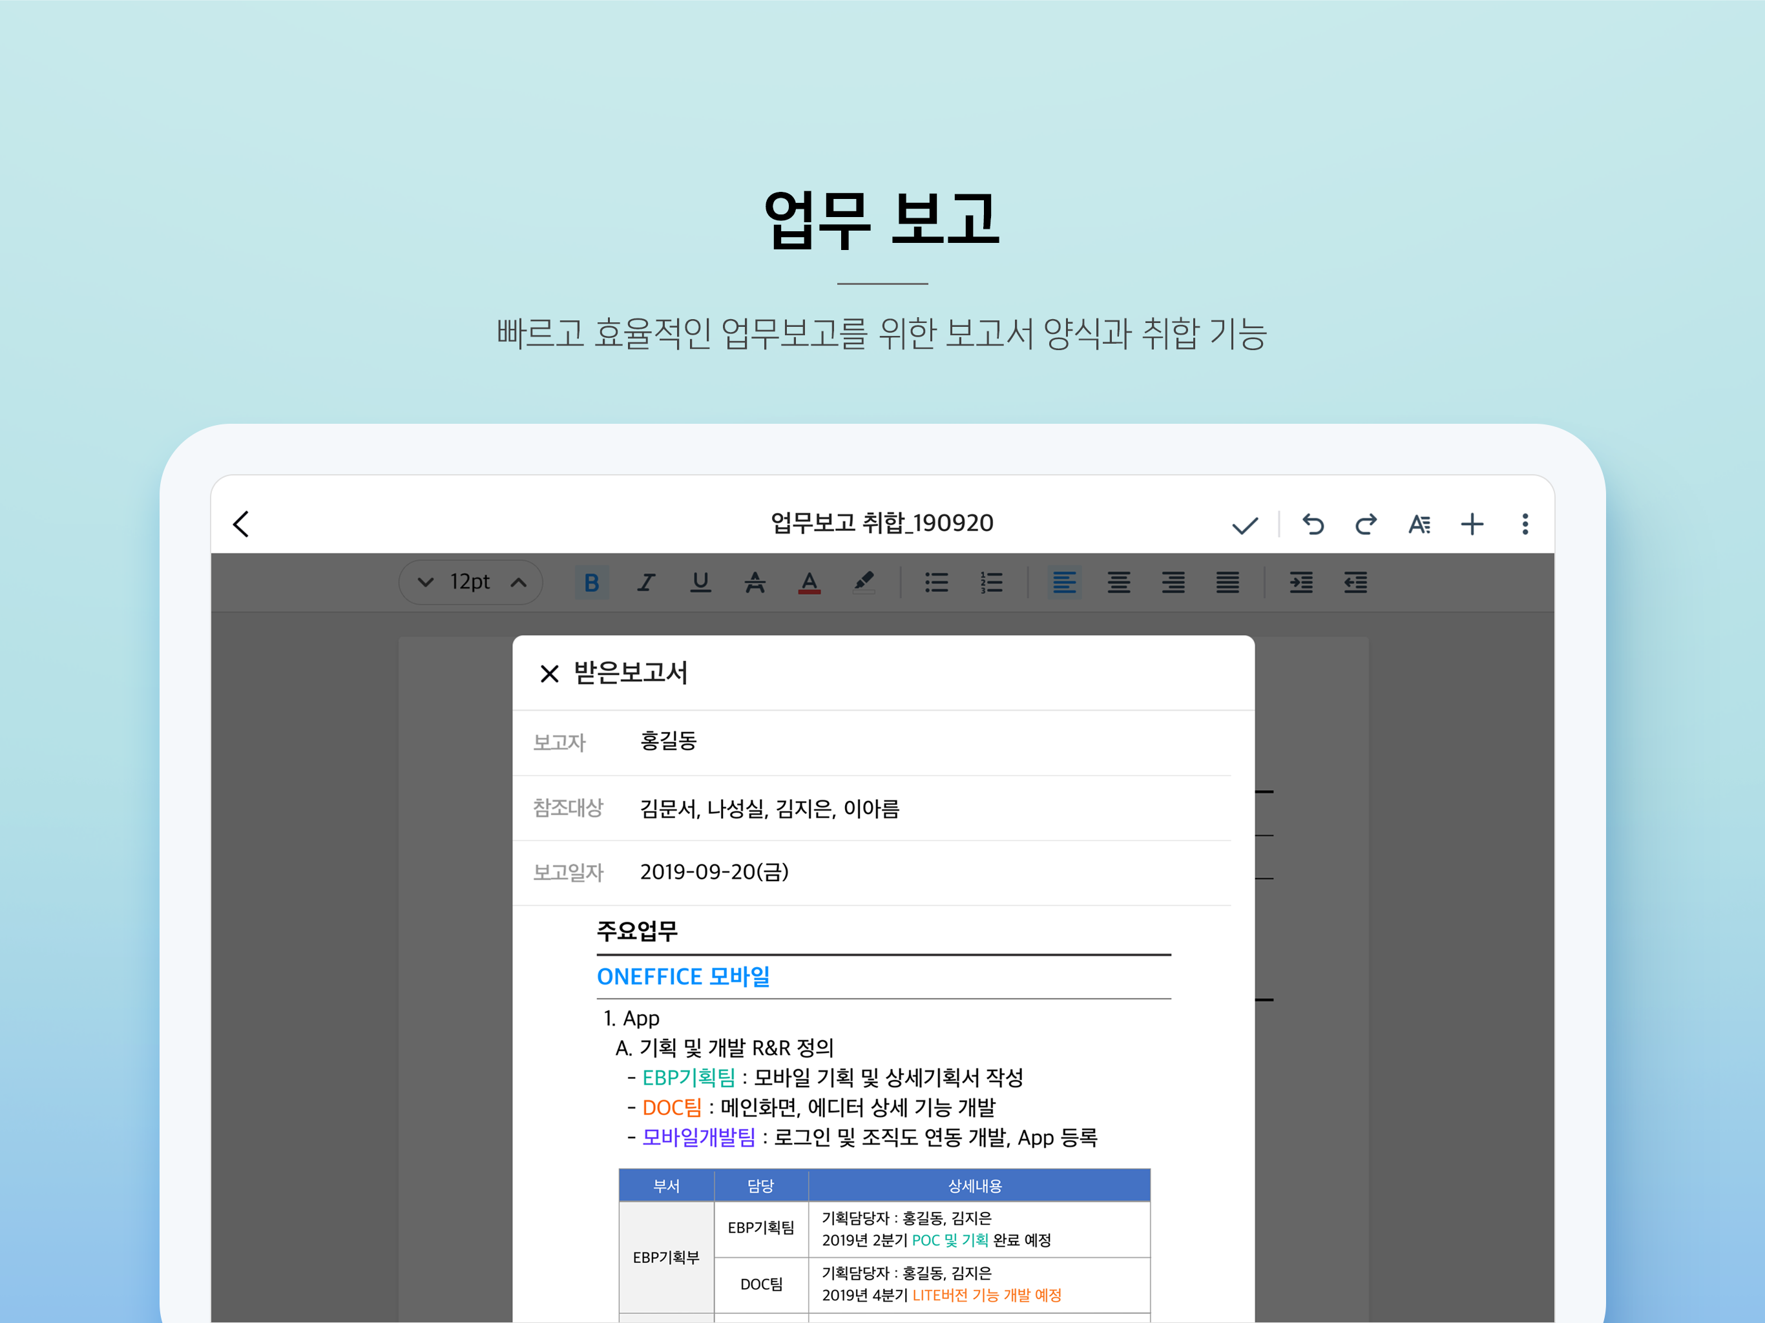Select the ONEFFICE 모바일 heading
The image size is (1765, 1323).
(683, 977)
